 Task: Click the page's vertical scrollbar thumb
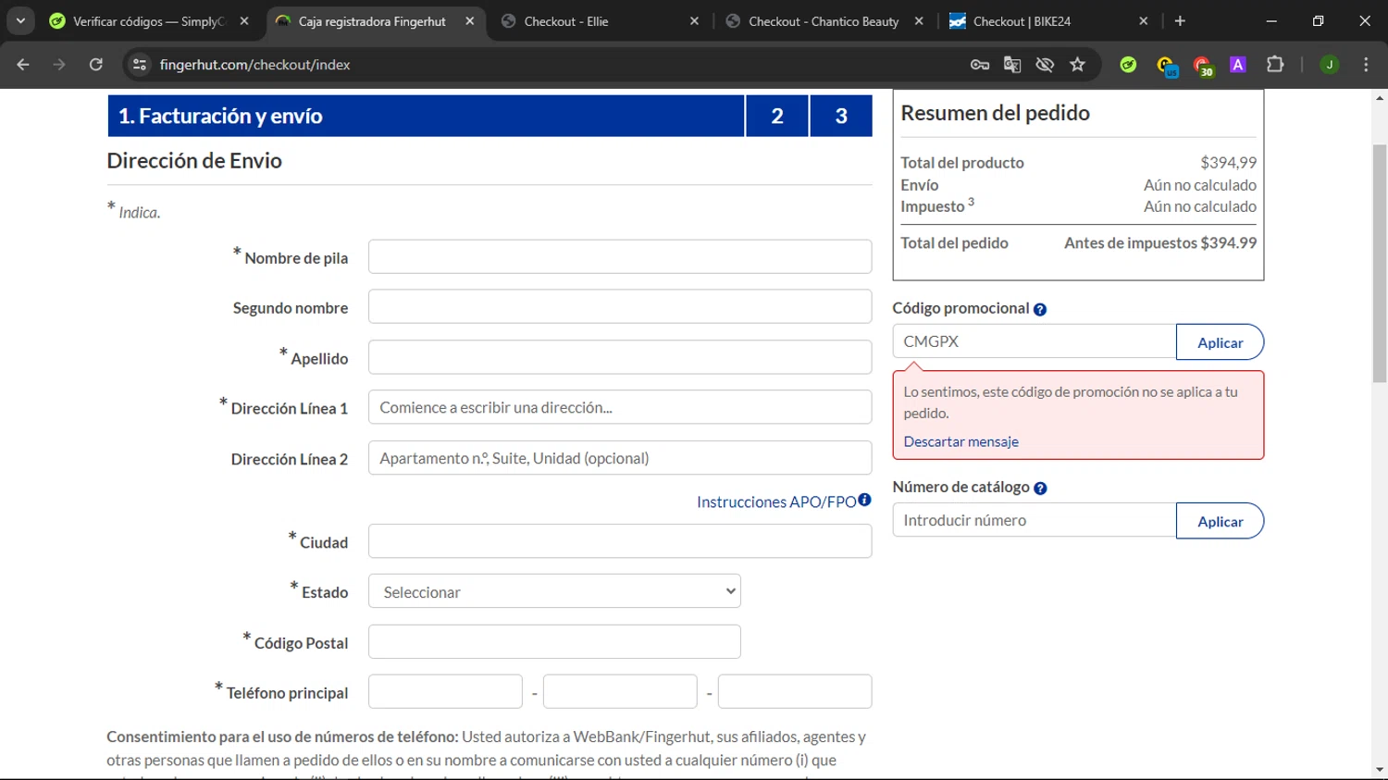point(1380,263)
